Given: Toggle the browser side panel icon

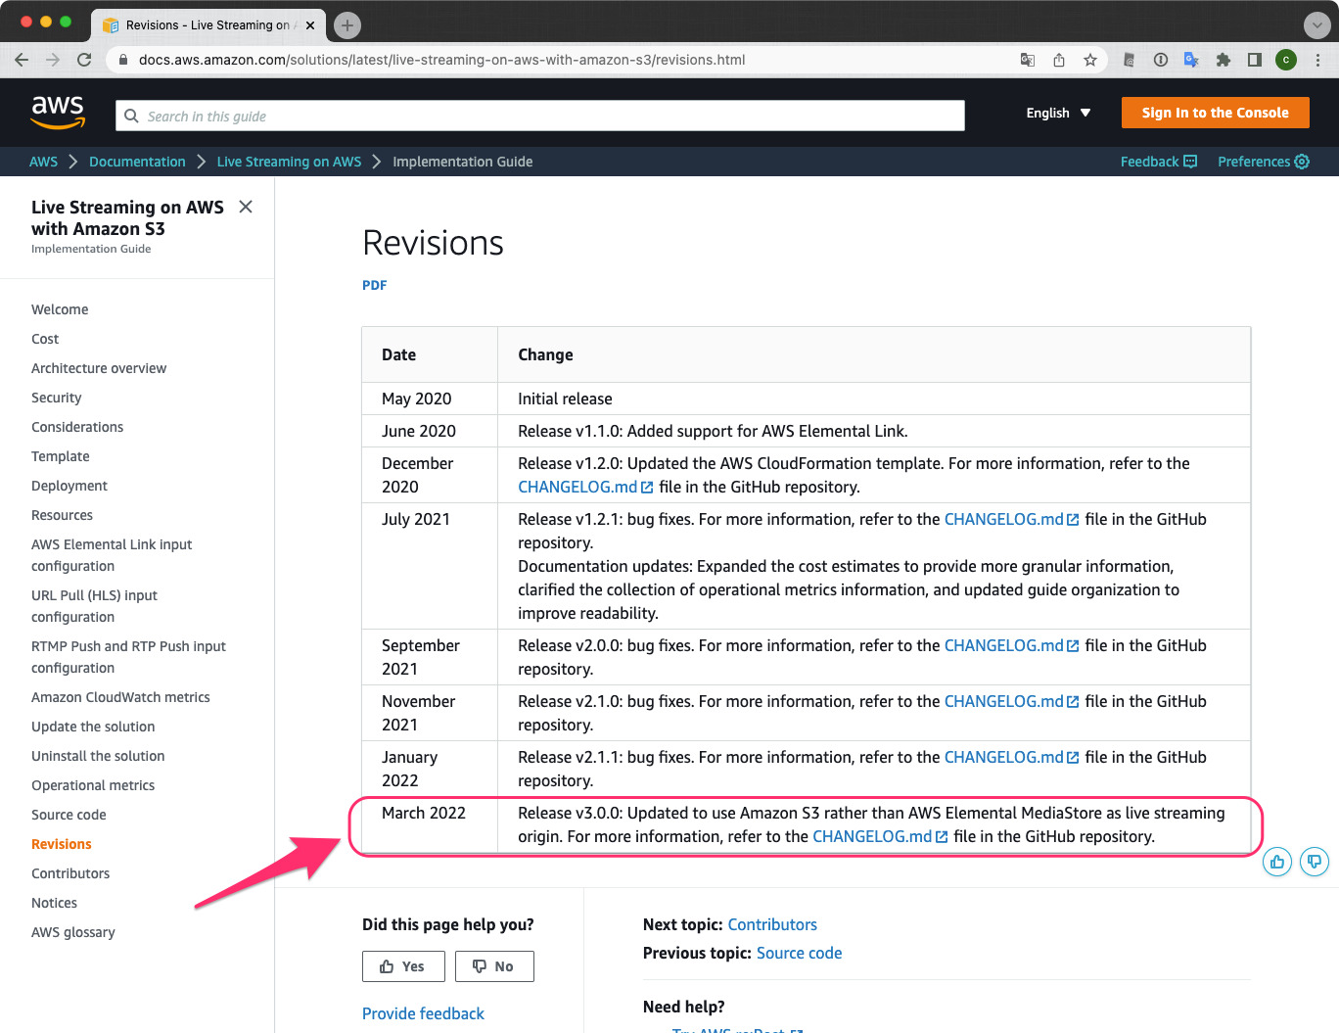Looking at the screenshot, I should [x=1254, y=60].
